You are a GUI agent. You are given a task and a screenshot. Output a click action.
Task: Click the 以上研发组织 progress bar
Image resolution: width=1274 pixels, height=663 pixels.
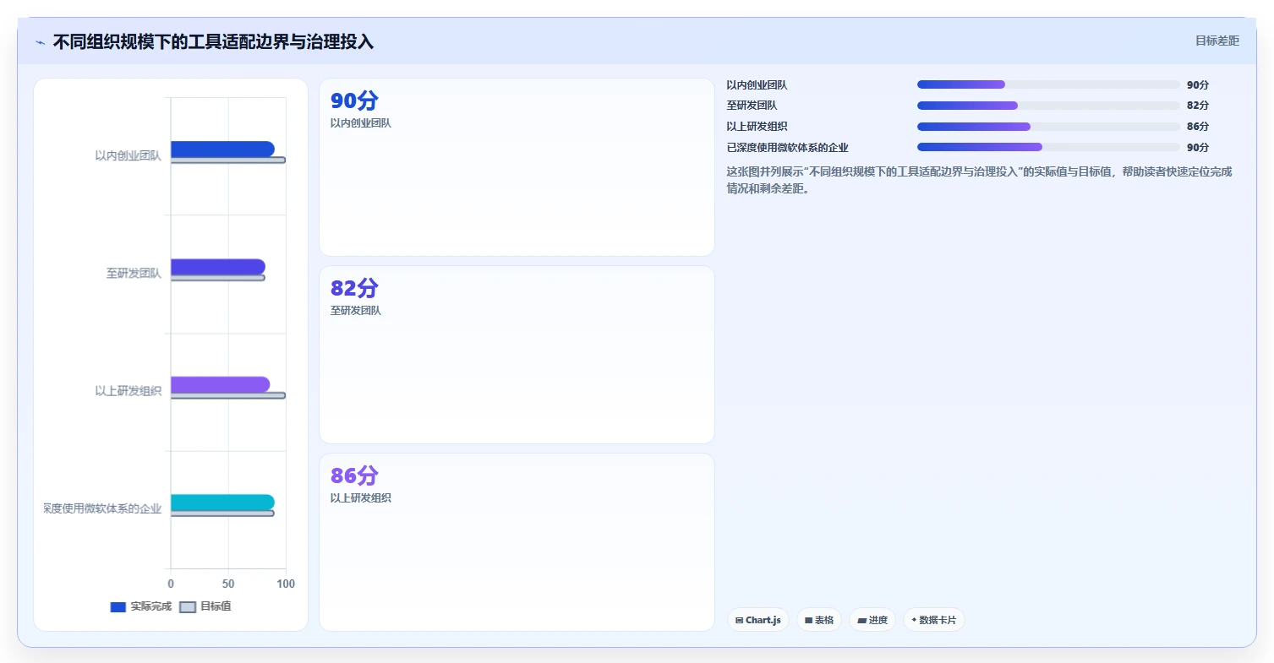1048,127
